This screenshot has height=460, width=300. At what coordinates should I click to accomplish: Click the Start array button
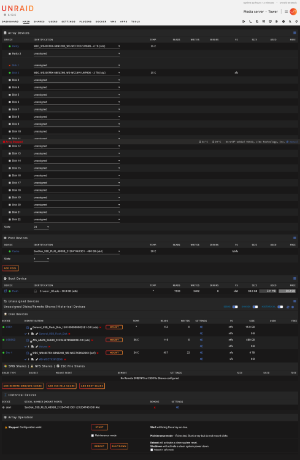pyautogui.click(x=99, y=427)
